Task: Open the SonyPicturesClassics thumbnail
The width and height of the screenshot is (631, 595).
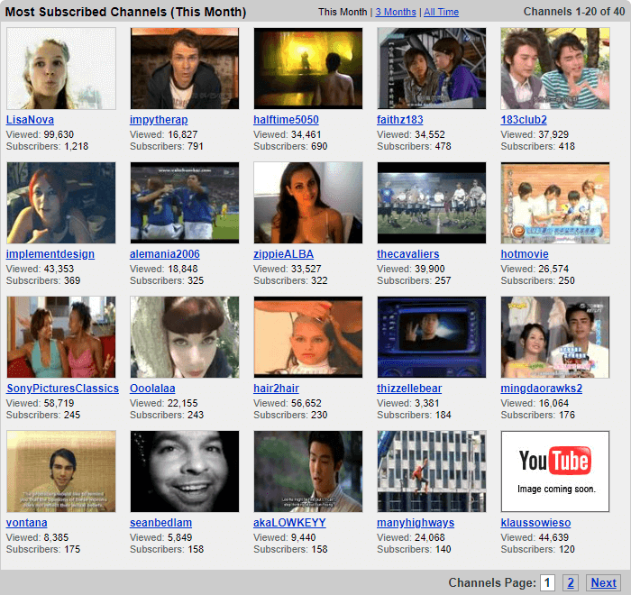Action: 61,337
